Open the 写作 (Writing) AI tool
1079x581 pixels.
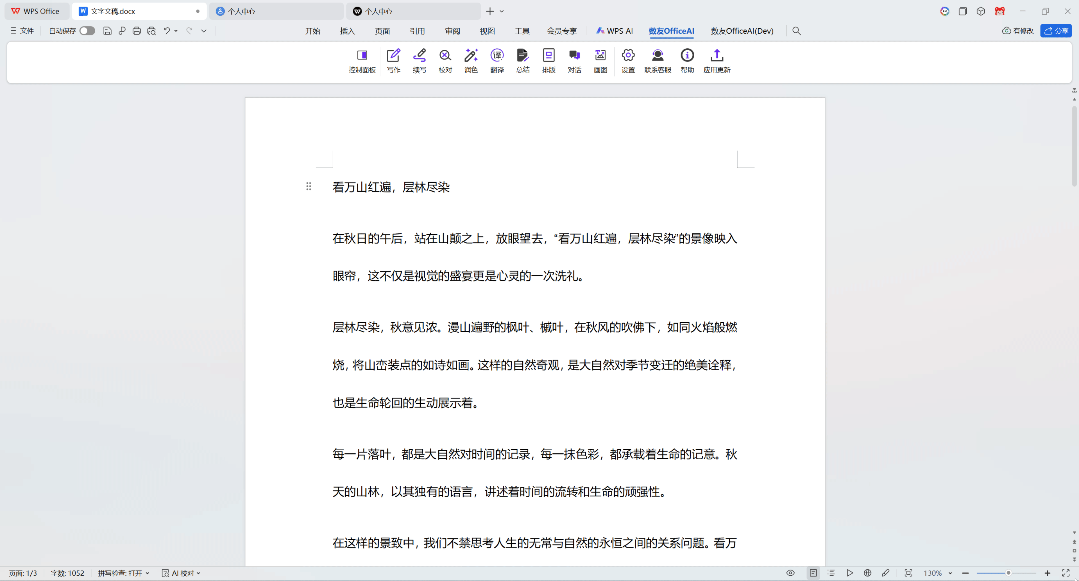[393, 61]
